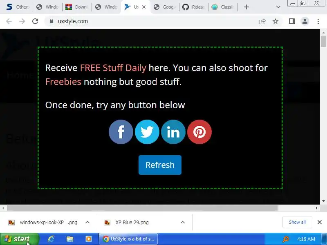
Task: Open the Windows start menu
Action: (19, 239)
